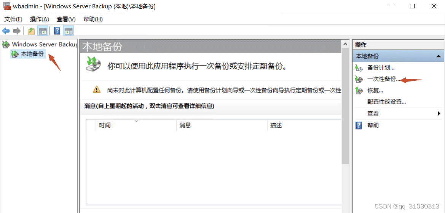The width and height of the screenshot is (445, 213).
Task: Click the center pane vertical scrollbar thumb
Action: [x=345, y=106]
